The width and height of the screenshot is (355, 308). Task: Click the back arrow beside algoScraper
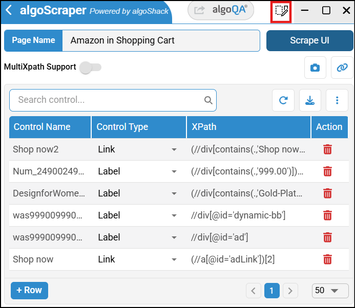(x=9, y=10)
